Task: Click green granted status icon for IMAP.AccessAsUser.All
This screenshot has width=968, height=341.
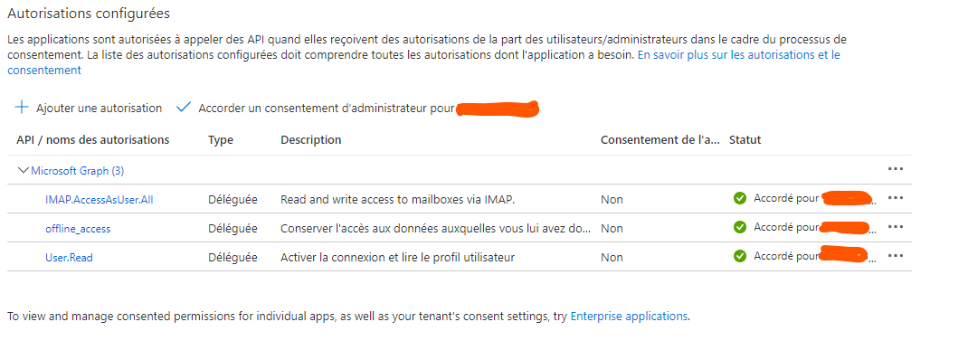Action: [740, 198]
